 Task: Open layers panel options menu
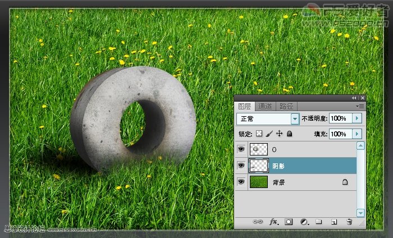(x=360, y=107)
